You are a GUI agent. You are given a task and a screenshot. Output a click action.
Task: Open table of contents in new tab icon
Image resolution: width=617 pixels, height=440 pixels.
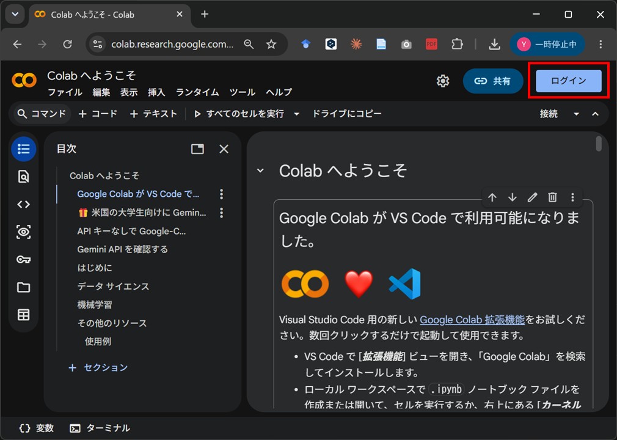(197, 148)
